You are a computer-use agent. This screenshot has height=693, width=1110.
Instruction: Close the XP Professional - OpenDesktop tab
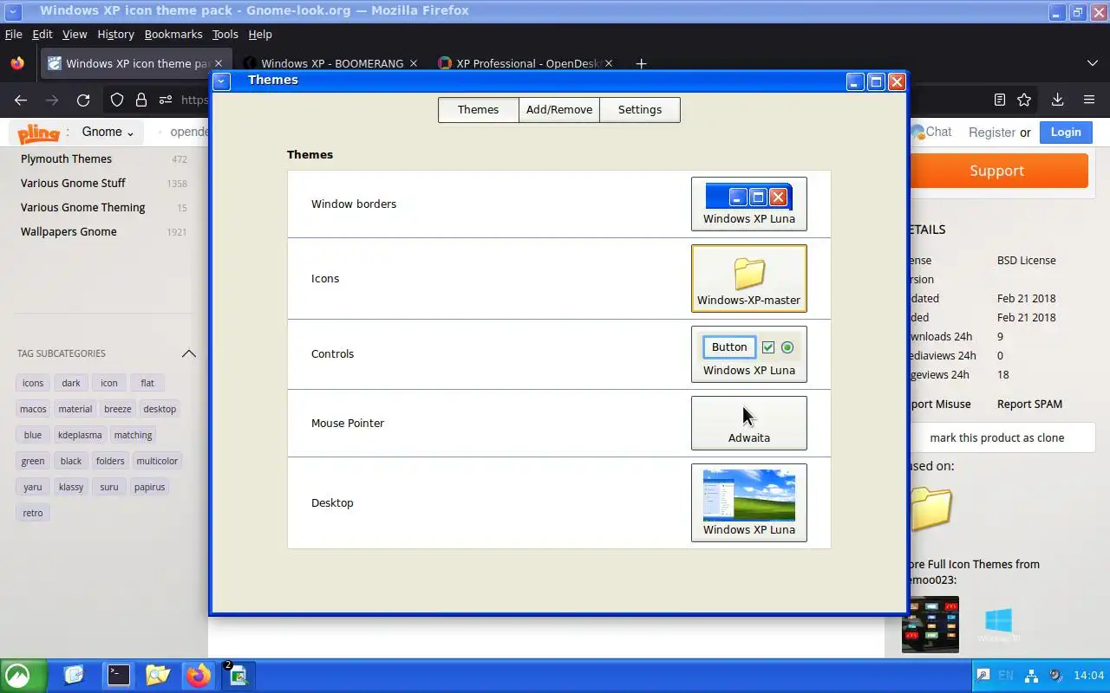click(609, 63)
